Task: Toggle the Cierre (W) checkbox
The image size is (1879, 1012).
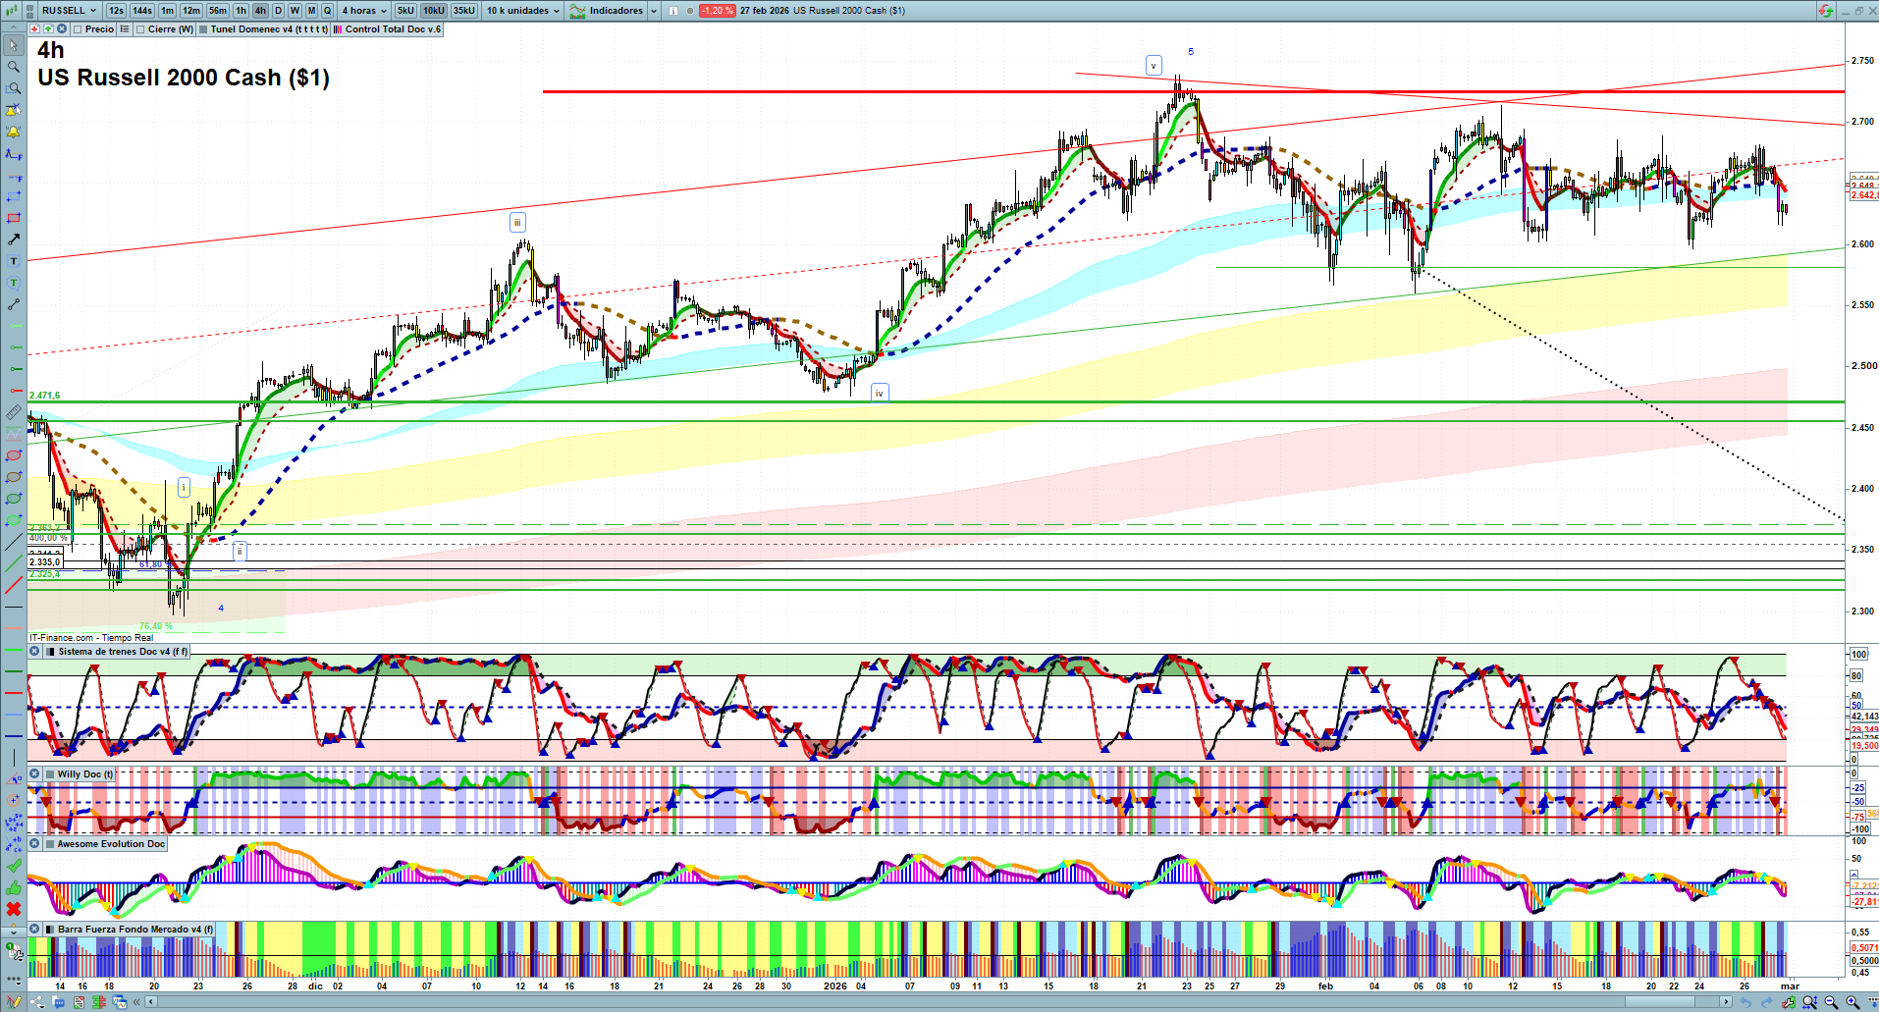Action: click(140, 29)
